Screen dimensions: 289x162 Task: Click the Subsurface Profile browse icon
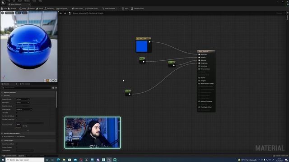[x=26, y=126]
